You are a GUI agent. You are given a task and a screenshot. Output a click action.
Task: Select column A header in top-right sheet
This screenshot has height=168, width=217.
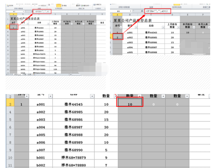pyautogui.click(x=117, y=15)
